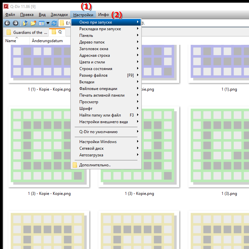Open Файловые операции submenu
249x249 pixels.
pyautogui.click(x=106, y=89)
